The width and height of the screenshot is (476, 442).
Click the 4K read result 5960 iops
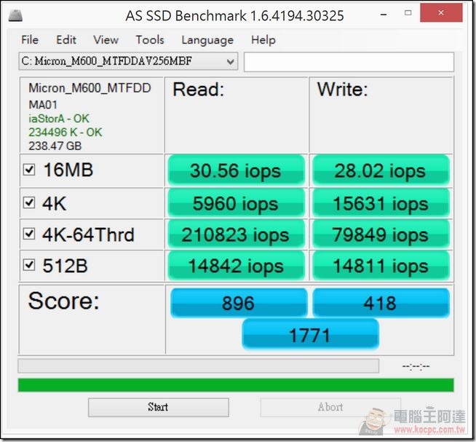[x=236, y=203]
